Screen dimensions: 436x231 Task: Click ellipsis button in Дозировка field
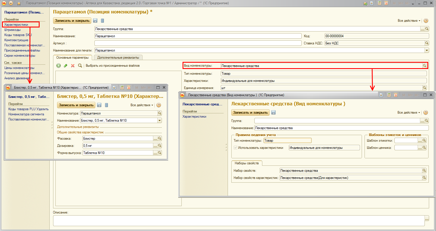pos(155,146)
